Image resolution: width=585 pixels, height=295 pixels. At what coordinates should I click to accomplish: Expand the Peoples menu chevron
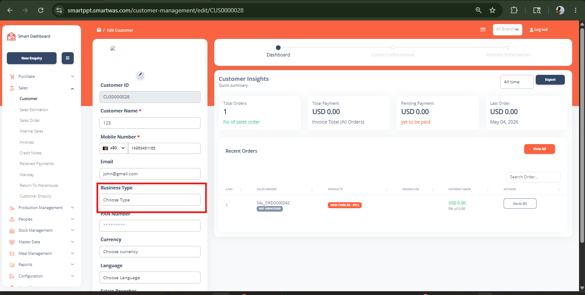(72, 219)
